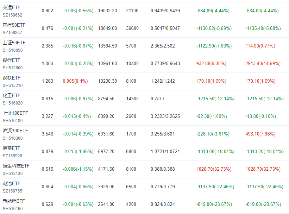Viewport: 289px width, 214px height.
Task: Click market value 2641.80
Action: coord(106,204)
